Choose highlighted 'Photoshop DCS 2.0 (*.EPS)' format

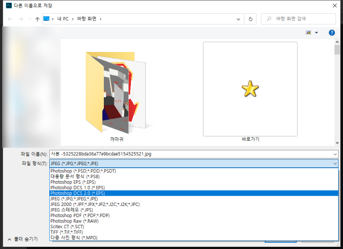[x=194, y=193]
